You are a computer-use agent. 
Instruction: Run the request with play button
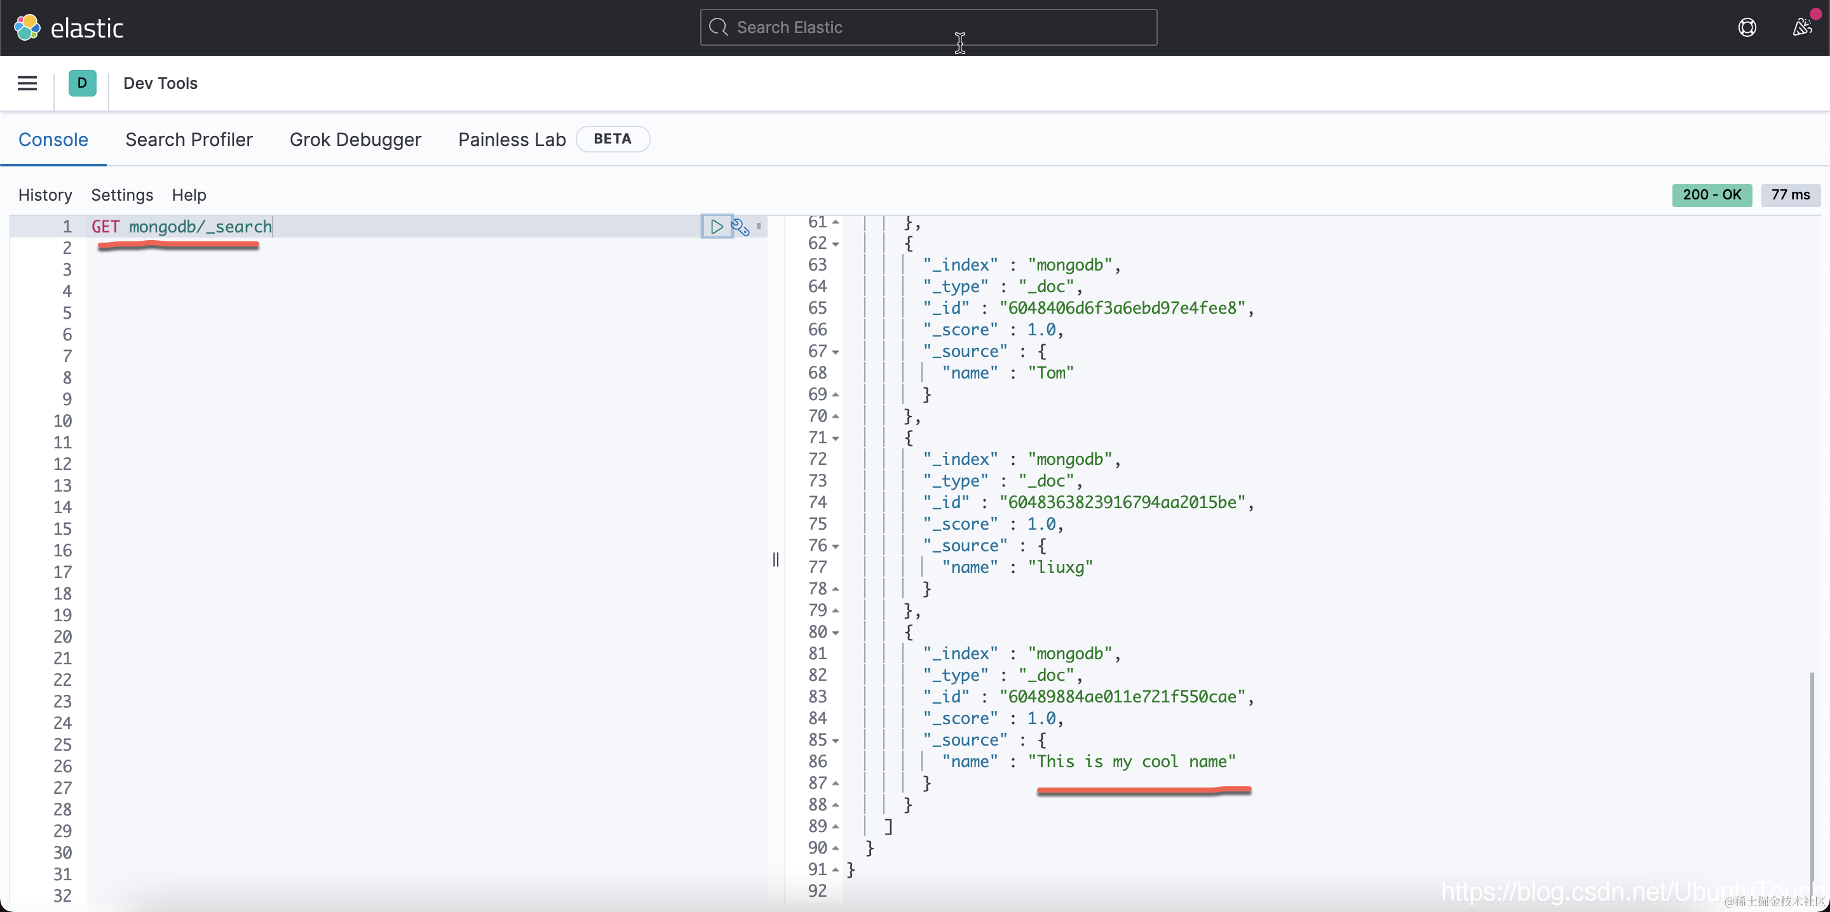[x=717, y=227]
